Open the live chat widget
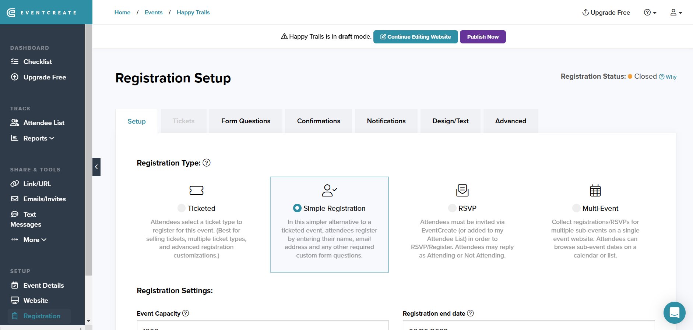Screen dimensions: 693x330 (674, 313)
